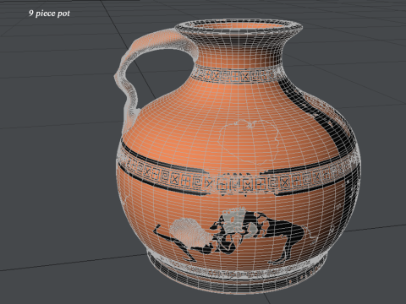Click the white outlined fragment on the pot shoulder
406x304 pixels.
249,143
